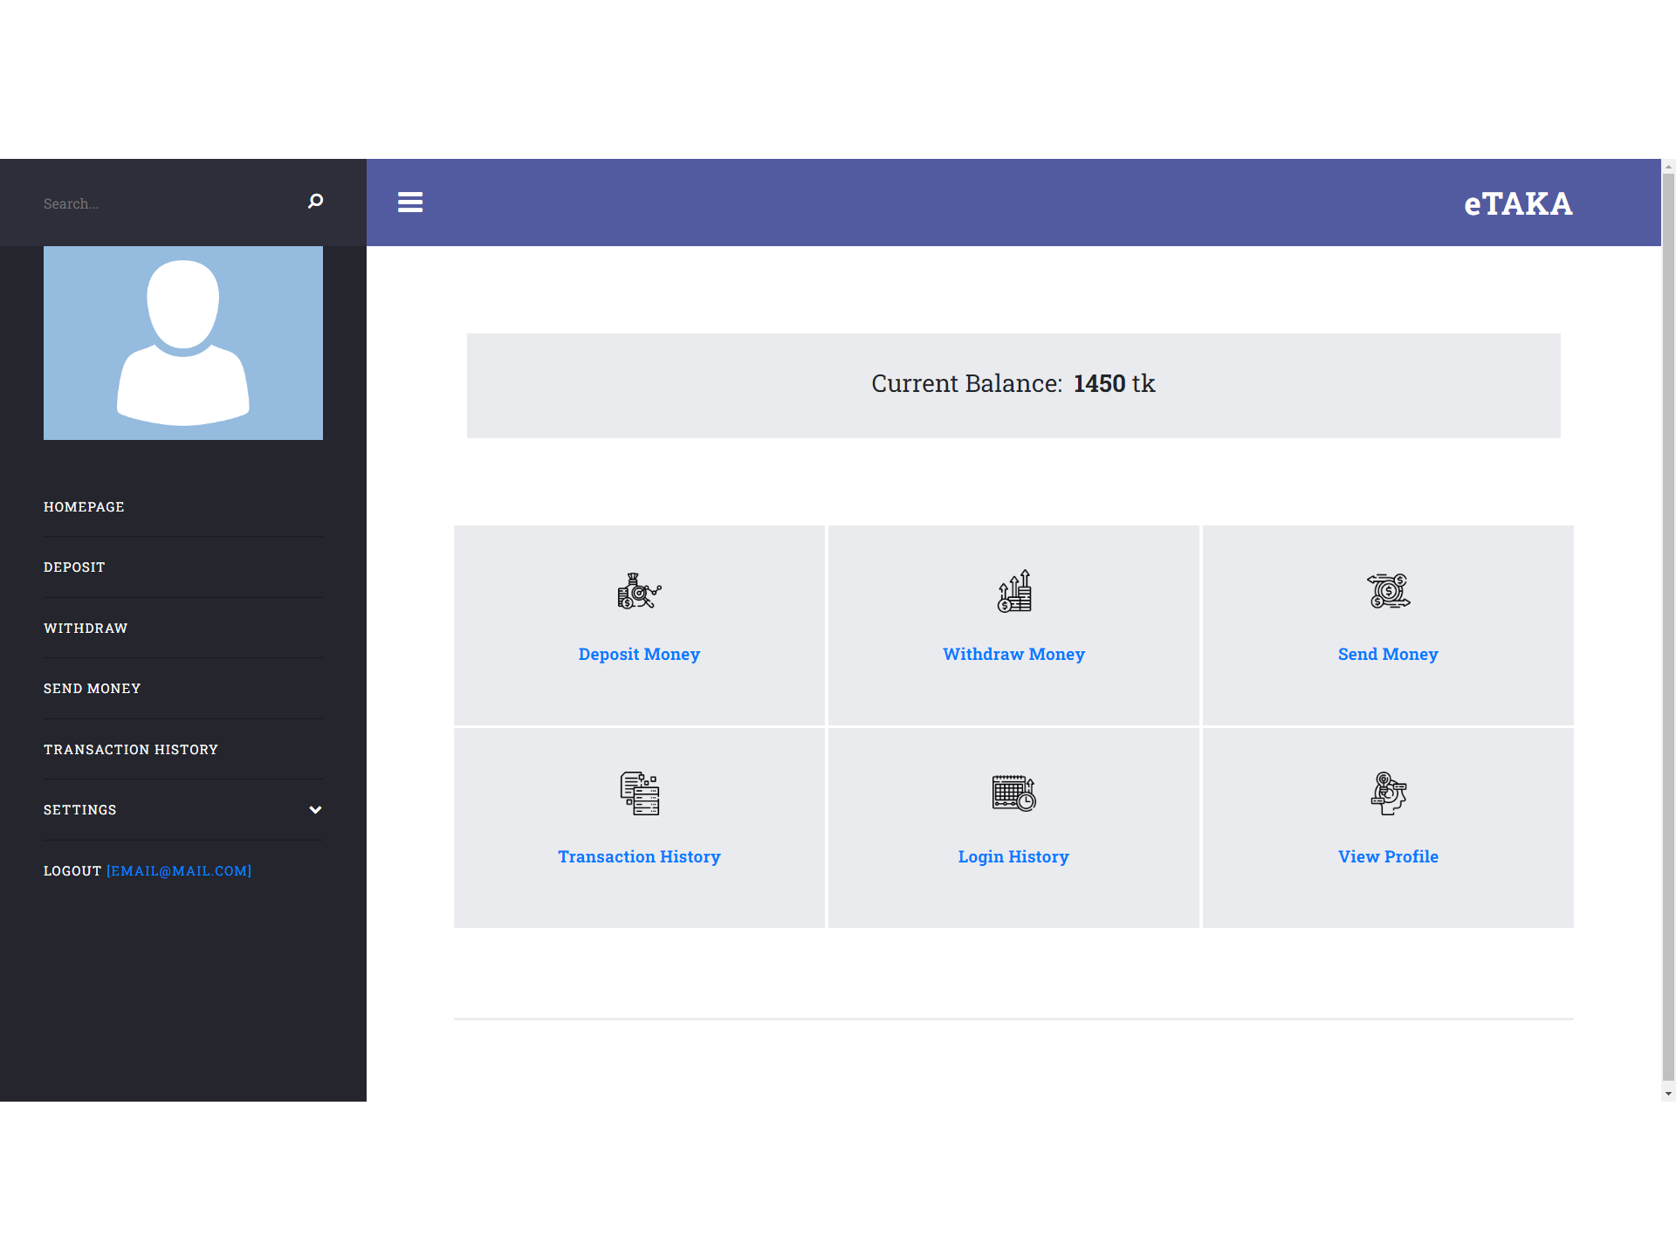The image size is (1676, 1257).
Task: Expand the Settings chevron arrow
Action: [315, 810]
